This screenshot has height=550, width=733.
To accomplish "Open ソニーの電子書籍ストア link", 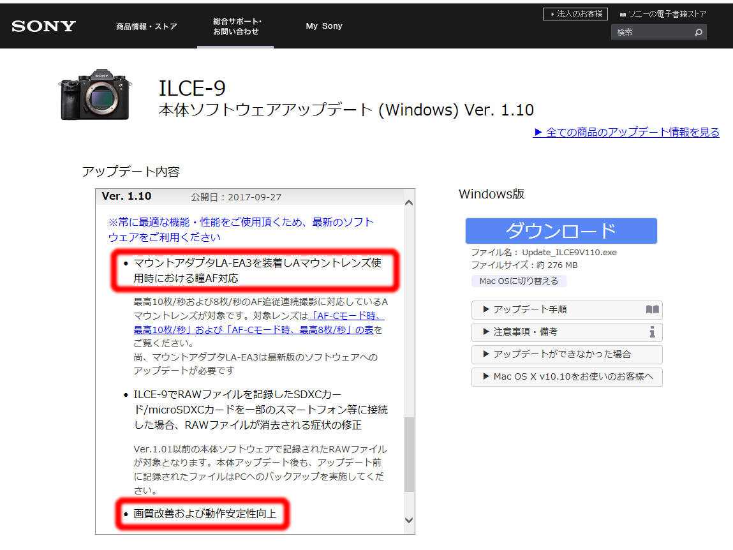I will click(663, 14).
